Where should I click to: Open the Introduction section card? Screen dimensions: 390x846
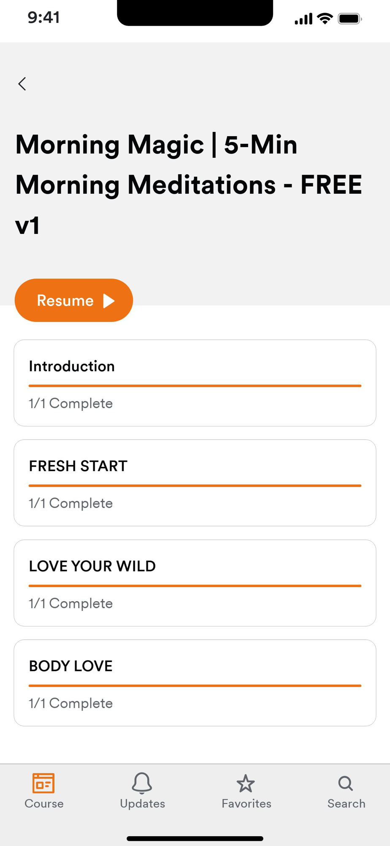point(195,383)
